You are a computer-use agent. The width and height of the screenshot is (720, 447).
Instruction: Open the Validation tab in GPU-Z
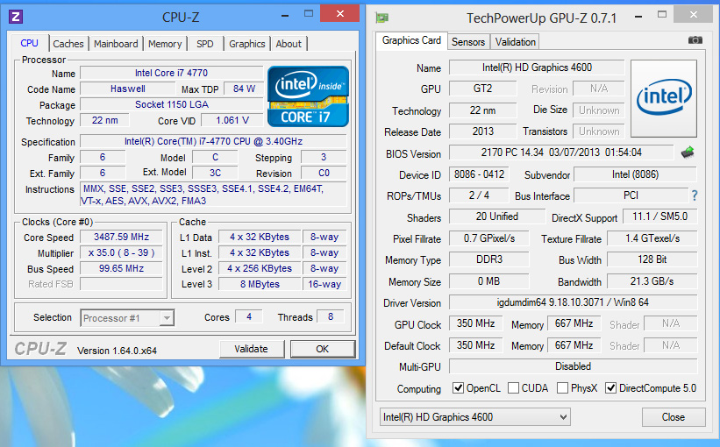point(515,42)
